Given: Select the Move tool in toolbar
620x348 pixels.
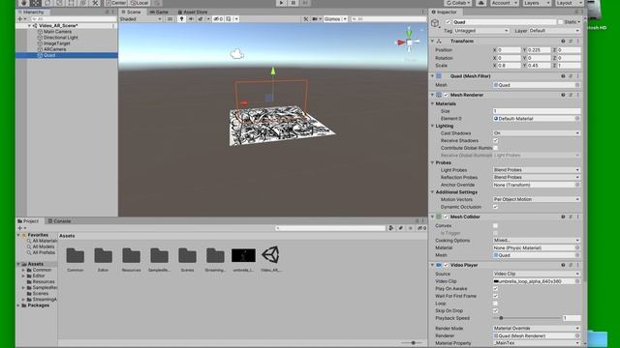Looking at the screenshot, I should click(x=36, y=3).
